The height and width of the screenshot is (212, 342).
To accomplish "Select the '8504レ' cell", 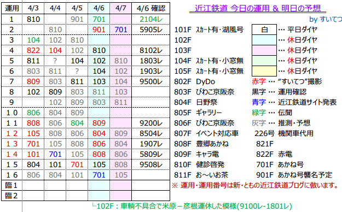I will 150,133.
